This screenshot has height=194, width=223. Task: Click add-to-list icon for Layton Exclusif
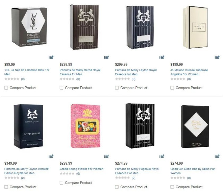[x=51, y=156]
